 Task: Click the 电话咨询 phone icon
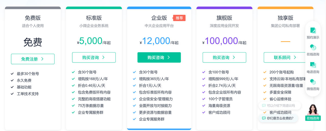click(x=313, y=65)
